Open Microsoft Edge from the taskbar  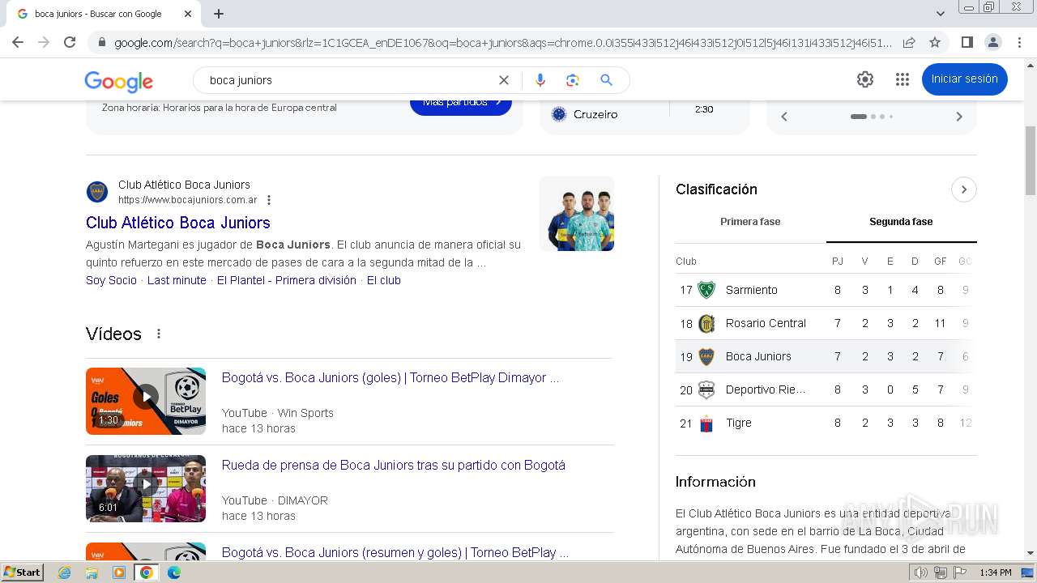pyautogui.click(x=174, y=572)
